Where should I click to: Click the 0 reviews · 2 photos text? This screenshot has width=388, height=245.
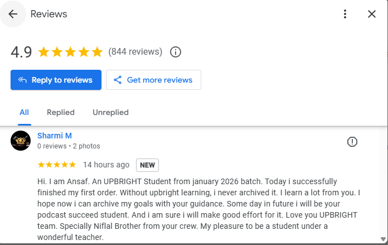tap(69, 146)
